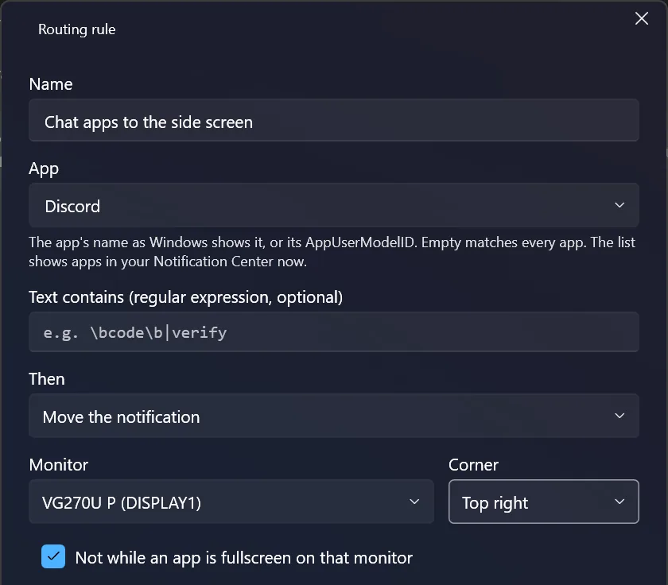Screen dimensions: 668x585
Task: Click the app name help description text
Action: [x=332, y=252]
